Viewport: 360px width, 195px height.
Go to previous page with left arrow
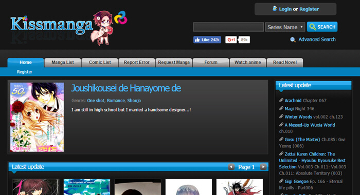click(x=231, y=167)
